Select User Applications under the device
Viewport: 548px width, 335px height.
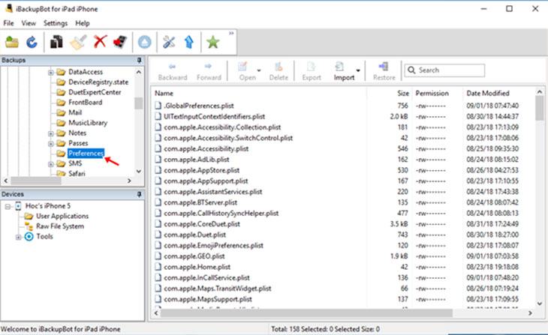[x=62, y=216]
